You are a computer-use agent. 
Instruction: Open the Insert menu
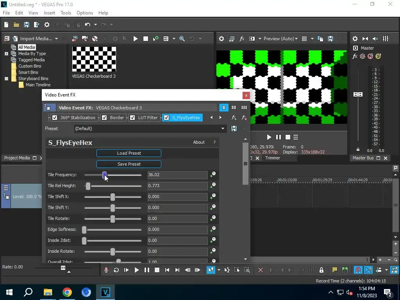pyautogui.click(x=49, y=13)
